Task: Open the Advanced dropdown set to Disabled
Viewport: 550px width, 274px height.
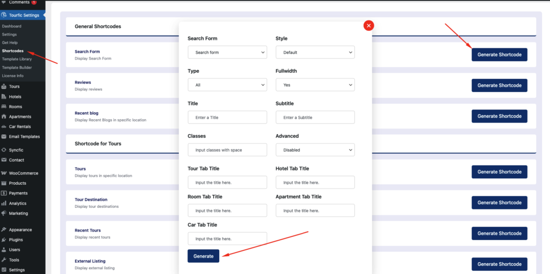Action: pyautogui.click(x=315, y=150)
